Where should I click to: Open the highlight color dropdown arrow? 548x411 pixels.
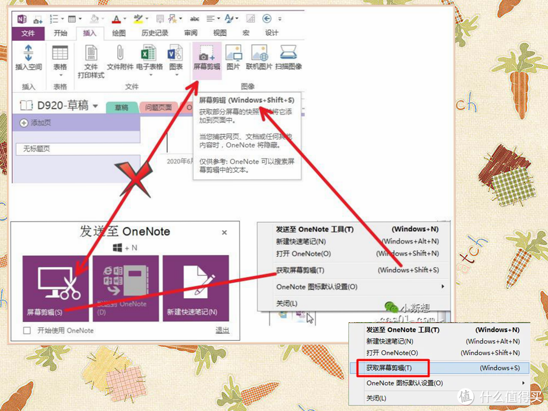click(x=147, y=19)
